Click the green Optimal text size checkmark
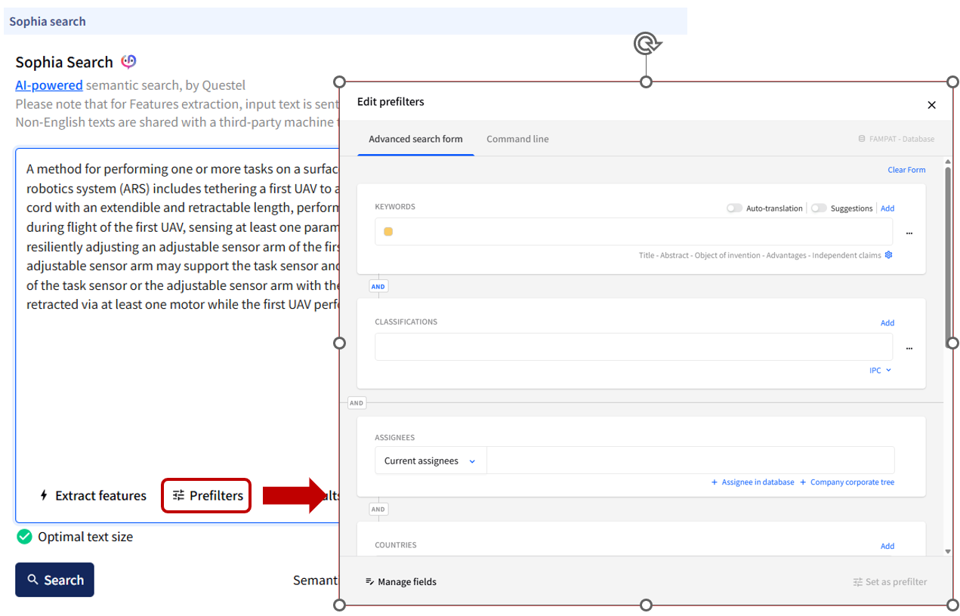This screenshot has width=960, height=616. 25,537
